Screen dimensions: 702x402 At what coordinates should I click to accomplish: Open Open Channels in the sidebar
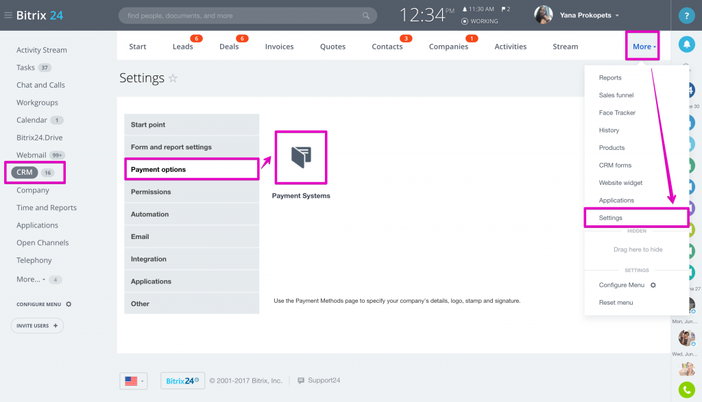click(x=43, y=243)
